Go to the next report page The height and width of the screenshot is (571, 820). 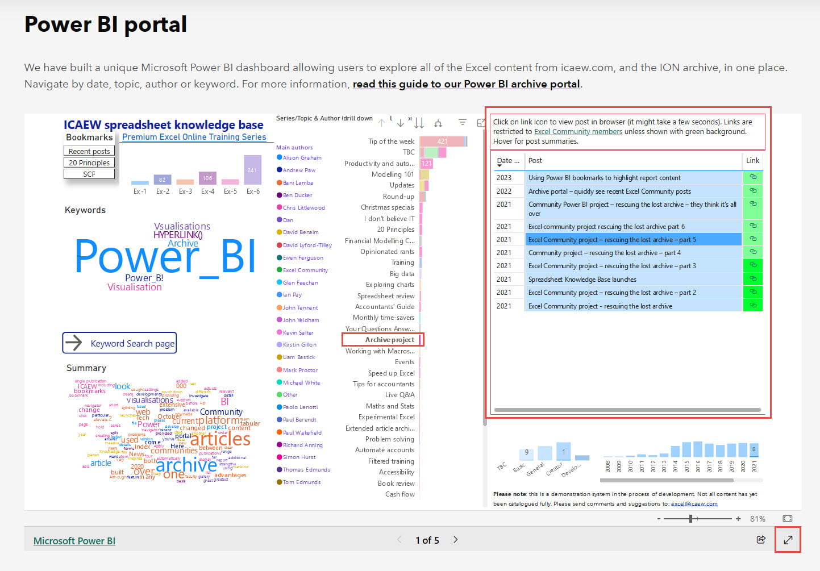coord(455,540)
